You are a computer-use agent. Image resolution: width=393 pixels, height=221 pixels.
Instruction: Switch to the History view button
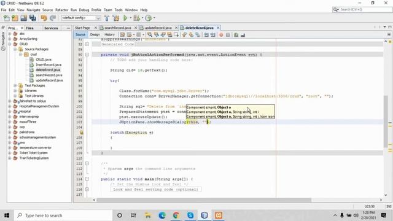point(109,34)
